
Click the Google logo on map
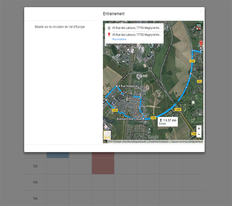tap(153, 137)
